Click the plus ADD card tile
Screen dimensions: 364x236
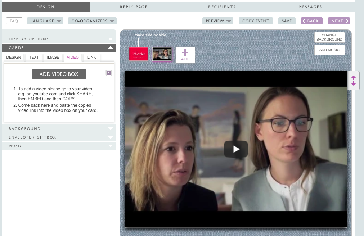[x=185, y=55]
